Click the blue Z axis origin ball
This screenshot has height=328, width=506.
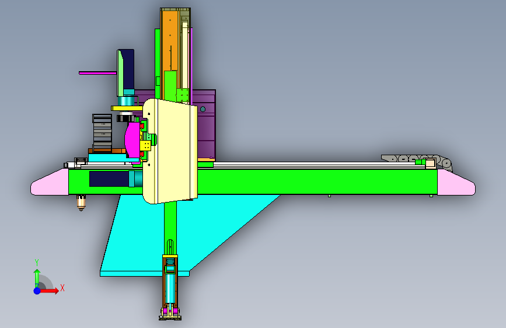click(37, 291)
